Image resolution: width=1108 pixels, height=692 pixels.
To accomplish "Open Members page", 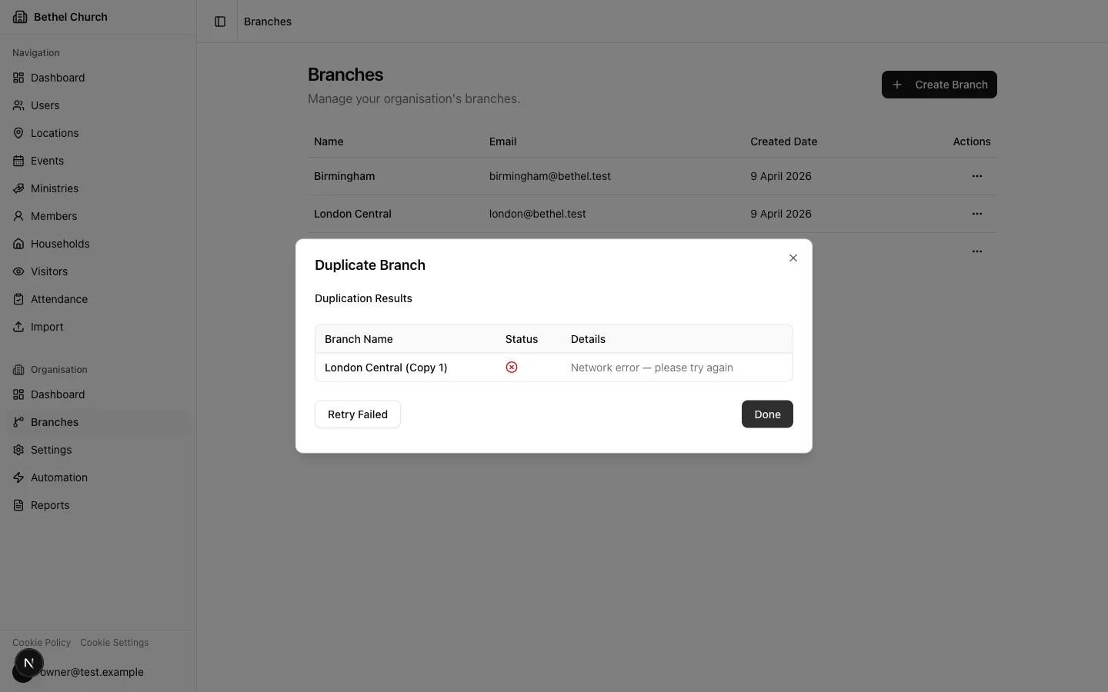I will click(98, 216).
